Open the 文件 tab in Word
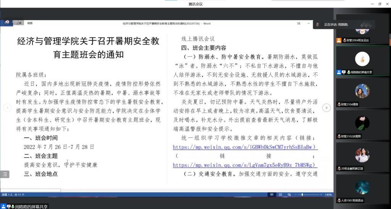 [x=6, y=23]
